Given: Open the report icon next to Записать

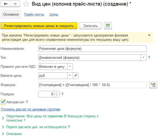Looking at the screenshot, I should pyautogui.click(x=108, y=26).
